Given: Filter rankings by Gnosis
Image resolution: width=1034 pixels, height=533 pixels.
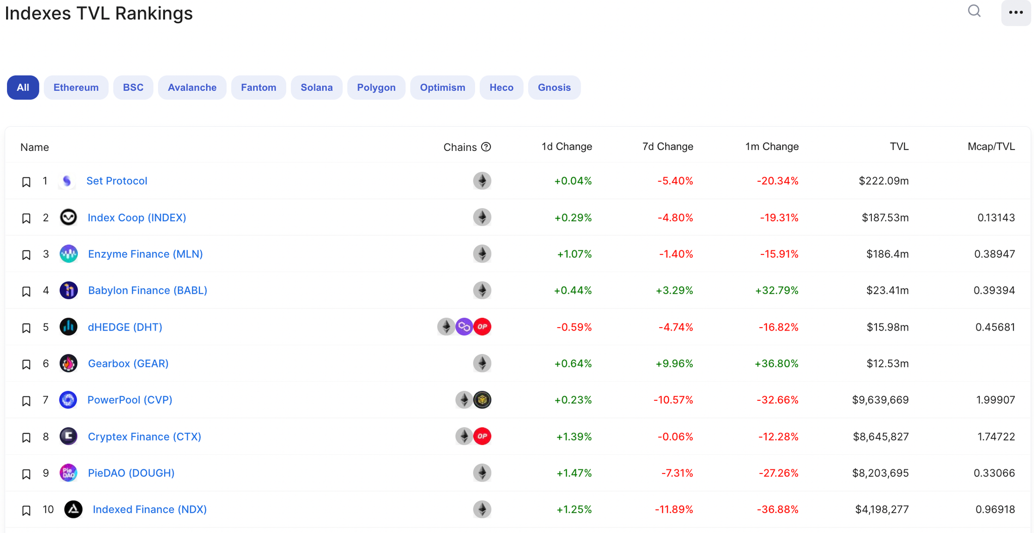Looking at the screenshot, I should click(x=554, y=87).
